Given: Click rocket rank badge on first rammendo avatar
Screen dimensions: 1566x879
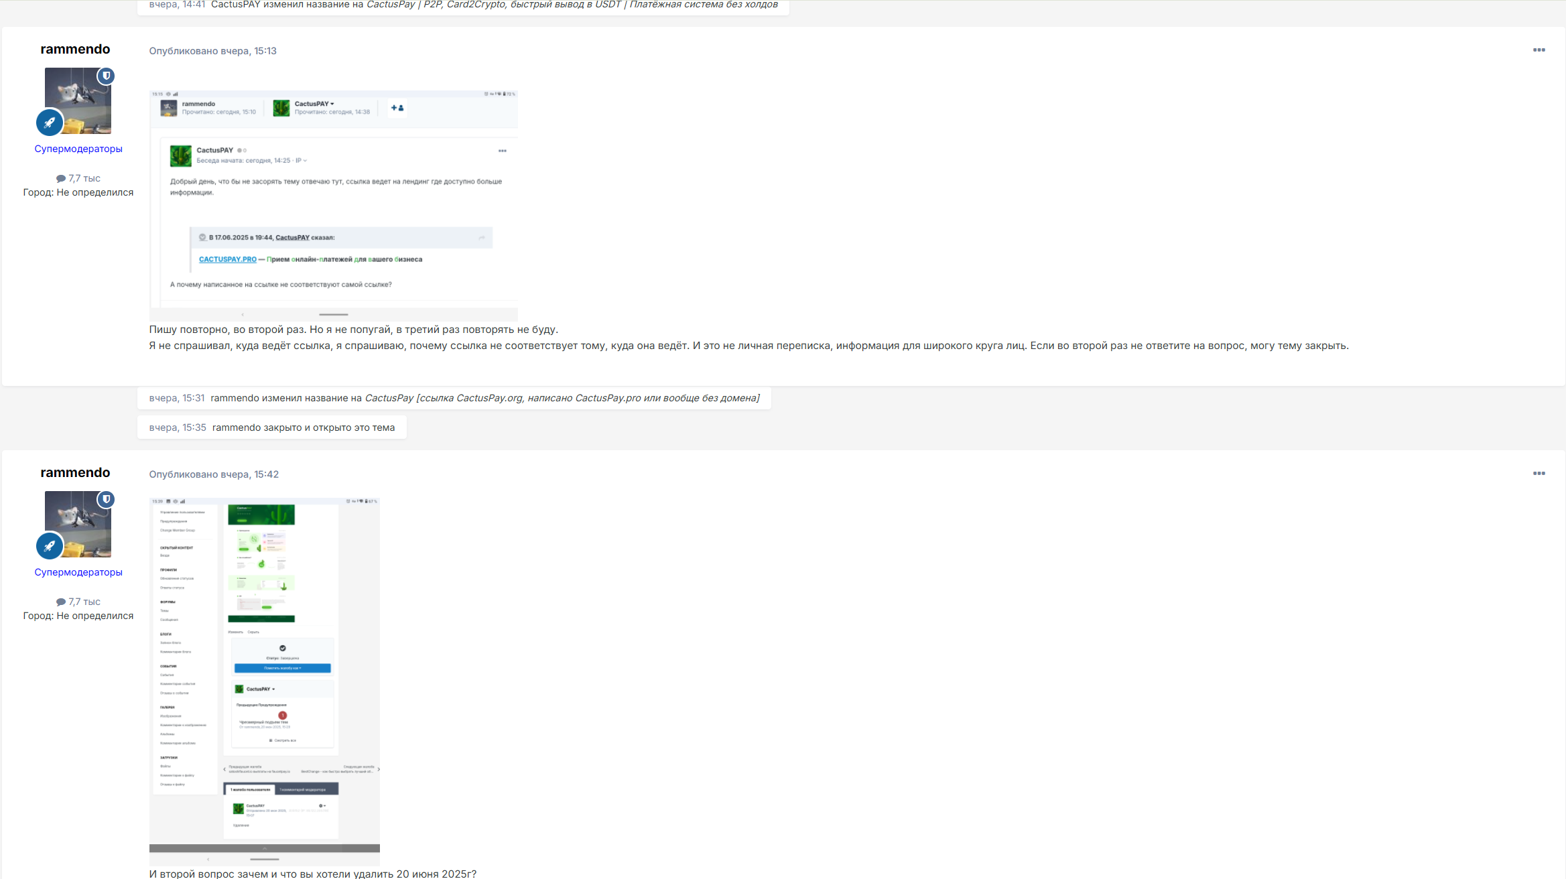Looking at the screenshot, I should [50, 123].
